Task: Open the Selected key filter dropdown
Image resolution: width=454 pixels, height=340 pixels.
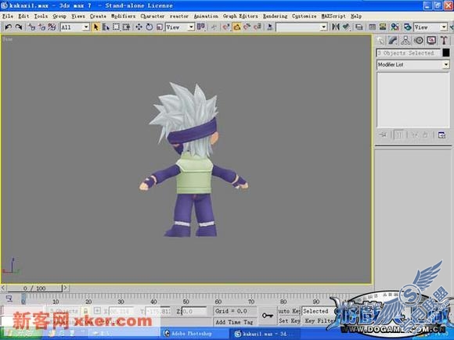Action: (318, 311)
